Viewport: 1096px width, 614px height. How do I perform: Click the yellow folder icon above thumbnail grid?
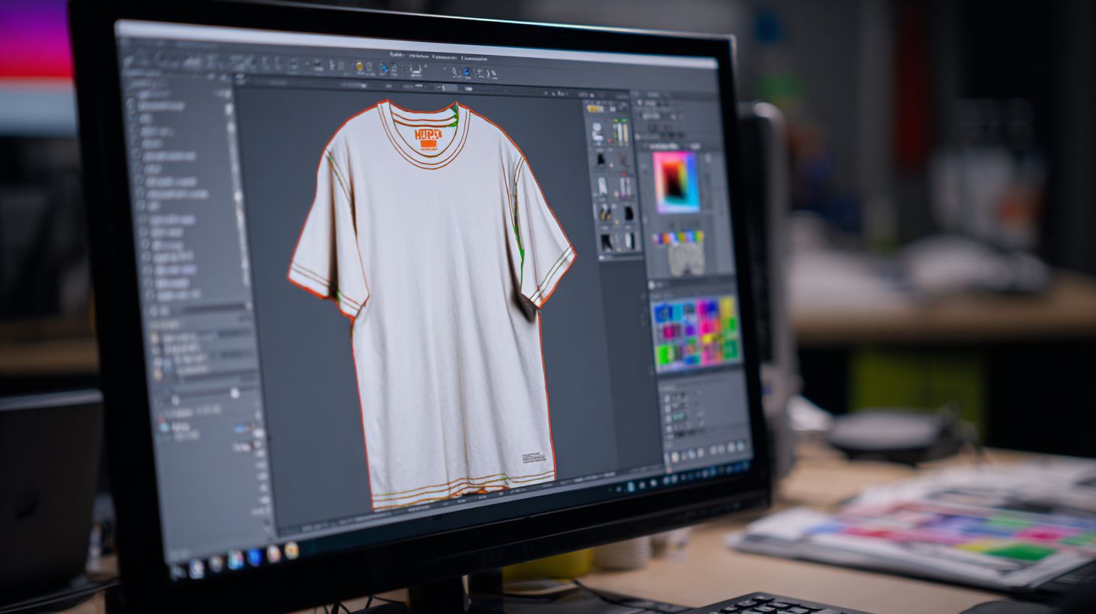pos(595,108)
